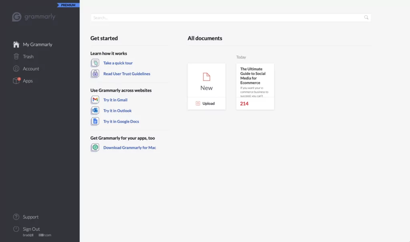This screenshot has width=410, height=242.
Task: Click the All documents heading
Action: 205,38
